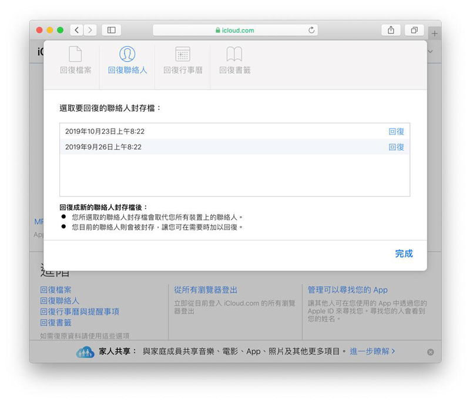Open the 進一步瞭解 Family Sharing link

click(x=372, y=351)
